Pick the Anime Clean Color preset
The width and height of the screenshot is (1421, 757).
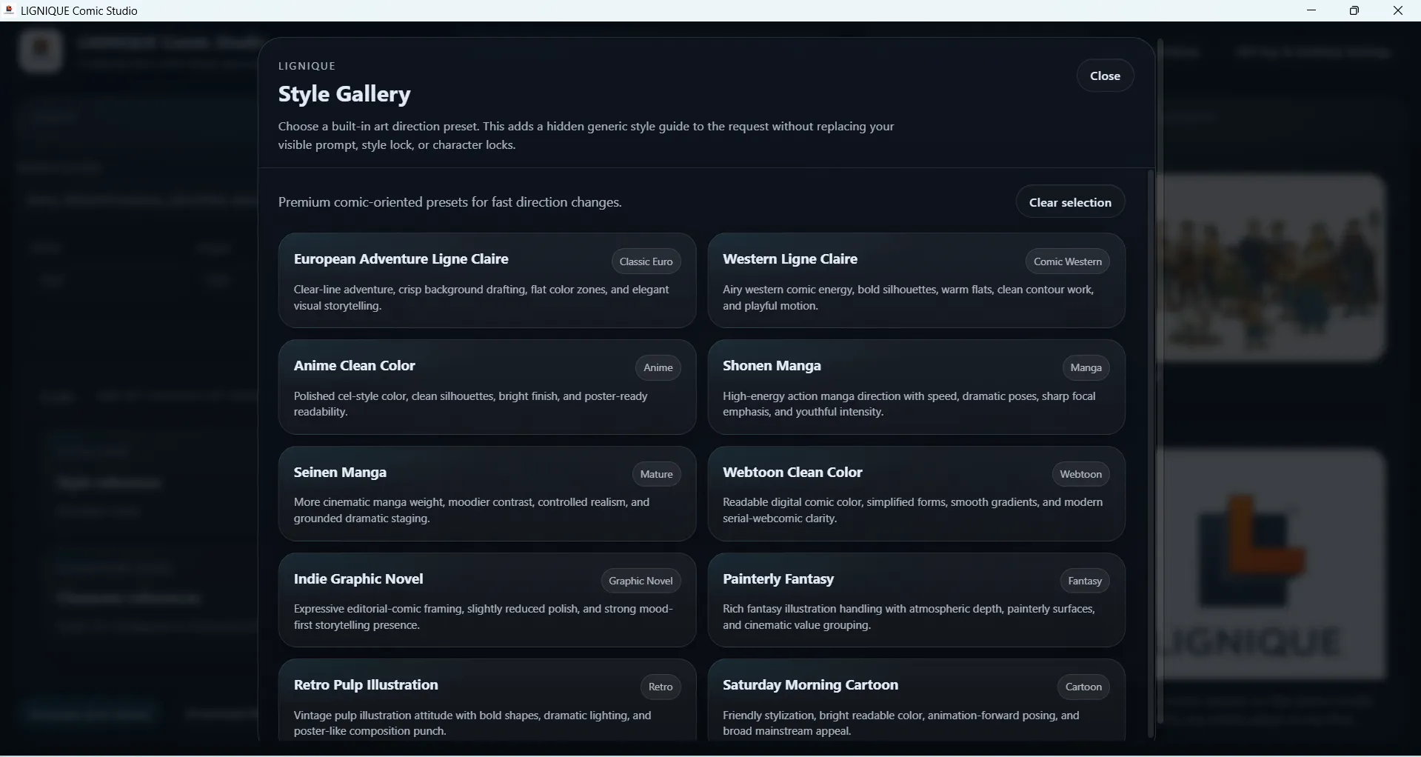click(487, 387)
